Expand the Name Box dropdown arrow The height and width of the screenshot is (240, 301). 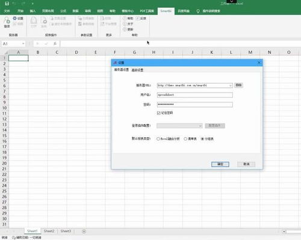[x=23, y=43]
